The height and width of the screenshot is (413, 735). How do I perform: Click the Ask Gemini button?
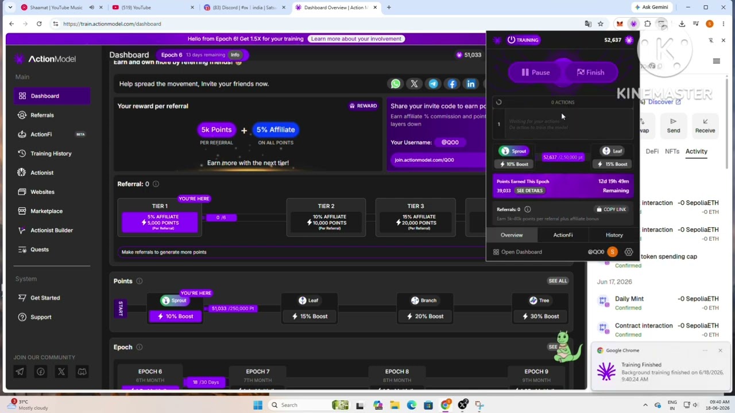point(651,7)
